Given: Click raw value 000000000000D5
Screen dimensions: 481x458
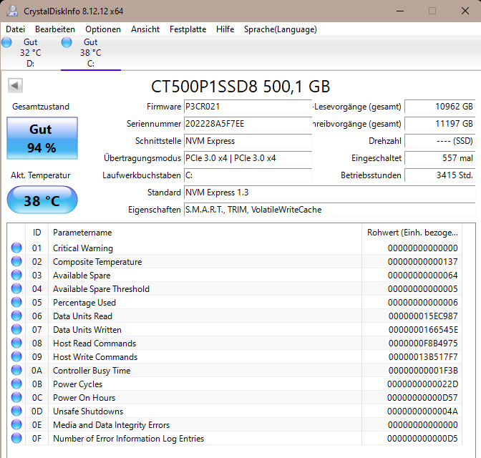Looking at the screenshot, I should (x=422, y=439).
